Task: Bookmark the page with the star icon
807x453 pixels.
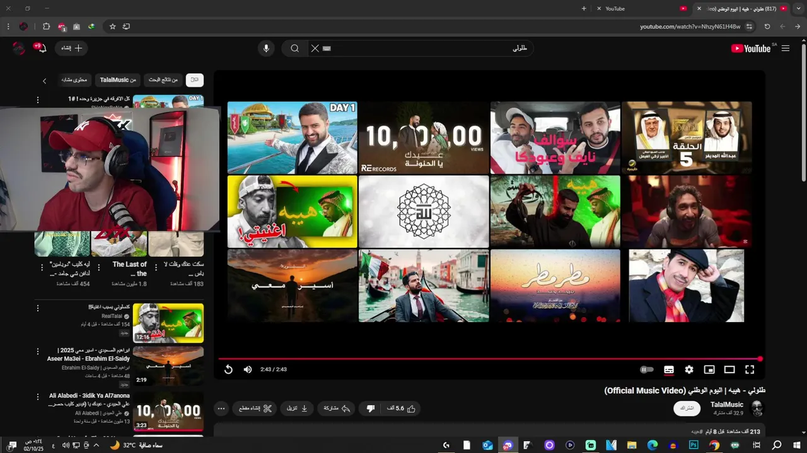Action: point(112,26)
